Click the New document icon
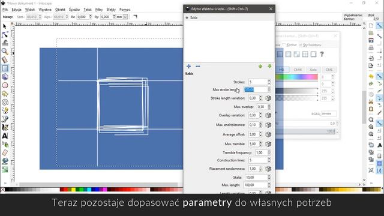Image resolution: width=384 pixels, height=216 pixels. [371, 25]
